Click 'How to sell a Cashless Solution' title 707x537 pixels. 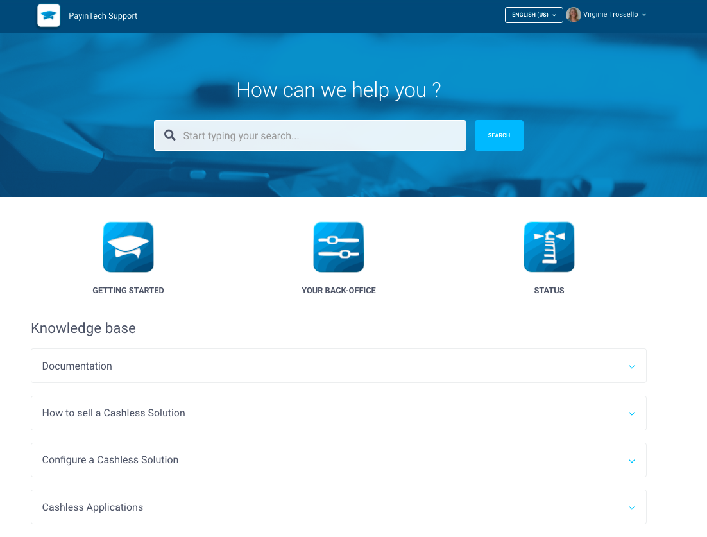[114, 413]
